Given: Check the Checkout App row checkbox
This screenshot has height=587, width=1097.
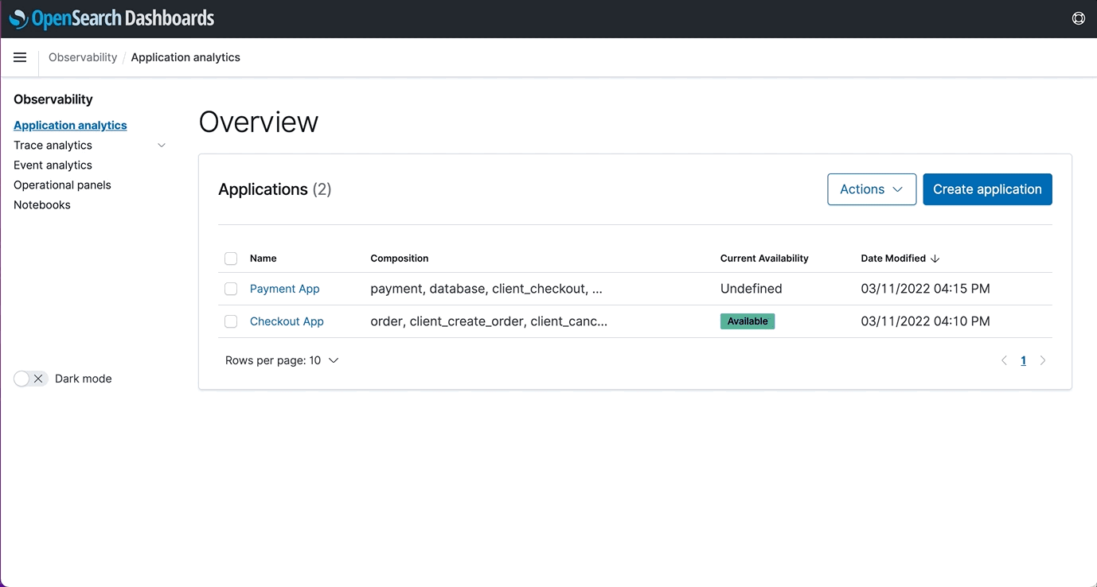Looking at the screenshot, I should tap(231, 321).
